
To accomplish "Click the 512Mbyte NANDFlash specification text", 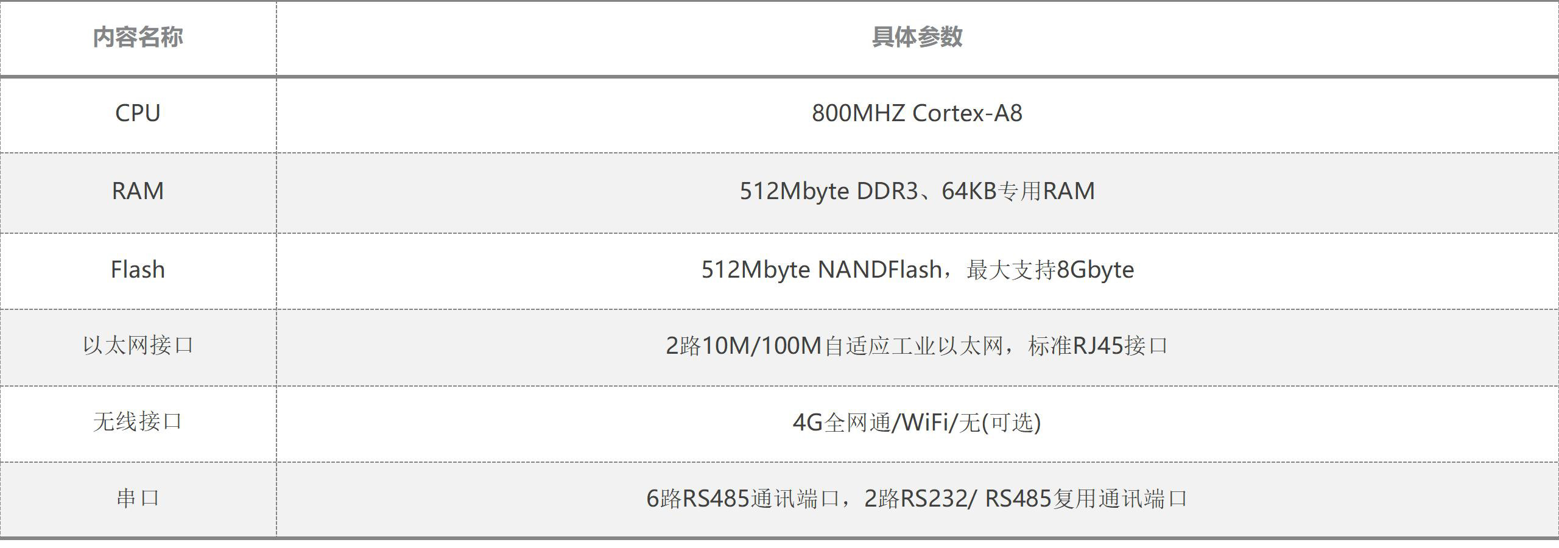I will pyautogui.click(x=822, y=270).
